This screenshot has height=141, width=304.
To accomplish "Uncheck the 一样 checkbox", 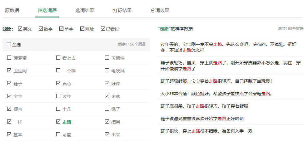I will (x=9, y=121).
